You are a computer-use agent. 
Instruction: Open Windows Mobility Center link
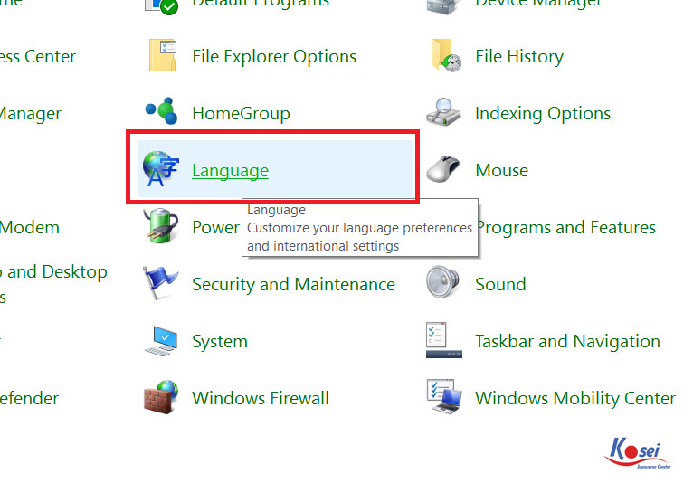click(575, 398)
